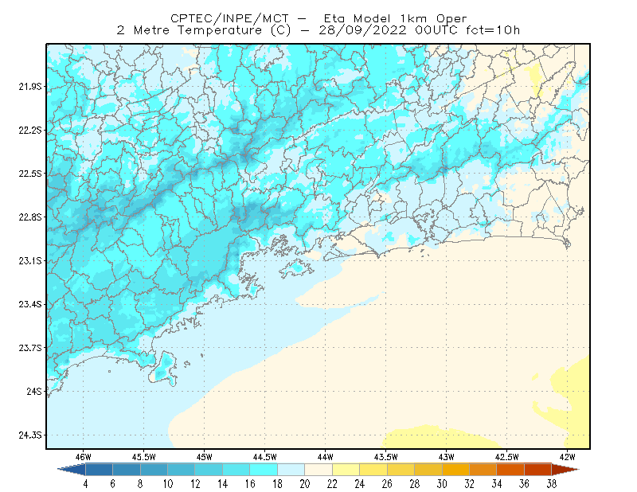This screenshot has width=637, height=492.
Task: Click the 46W longitude axis label
Action: [x=83, y=457]
